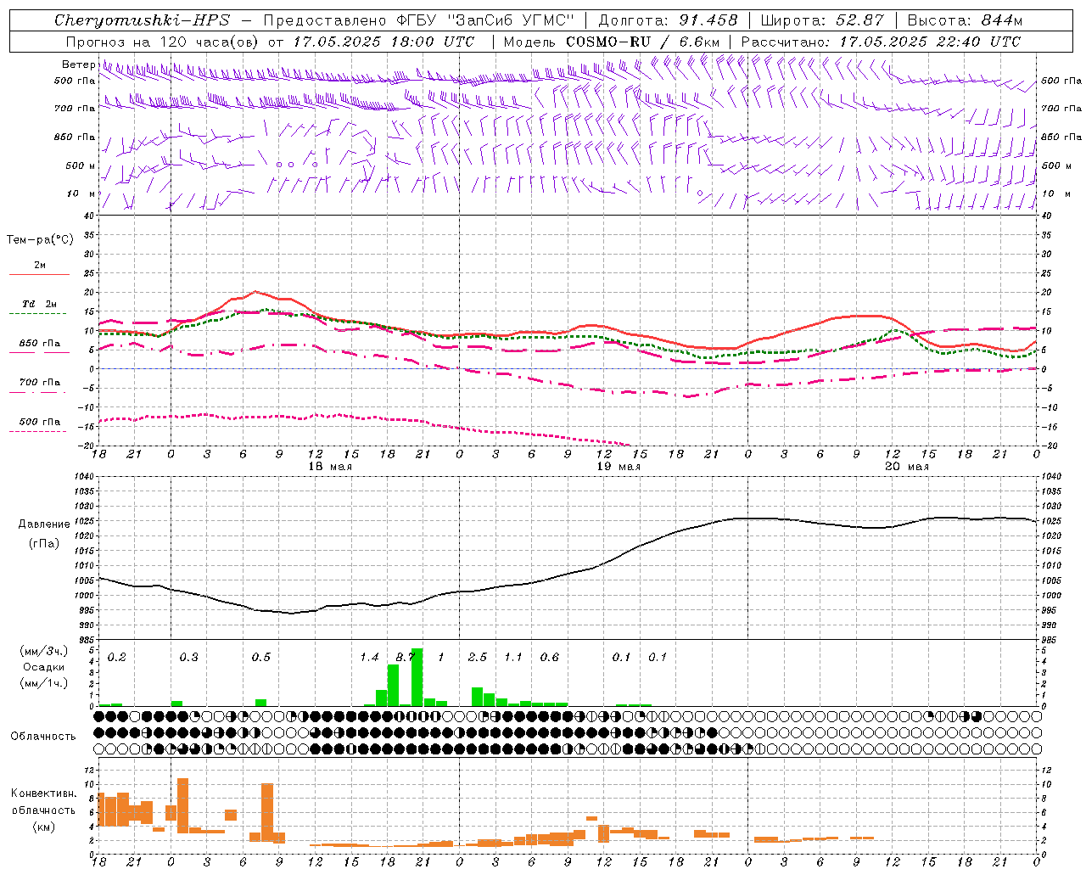The image size is (1086, 869).
Task: Click the 20 мая date label
Action: click(907, 467)
